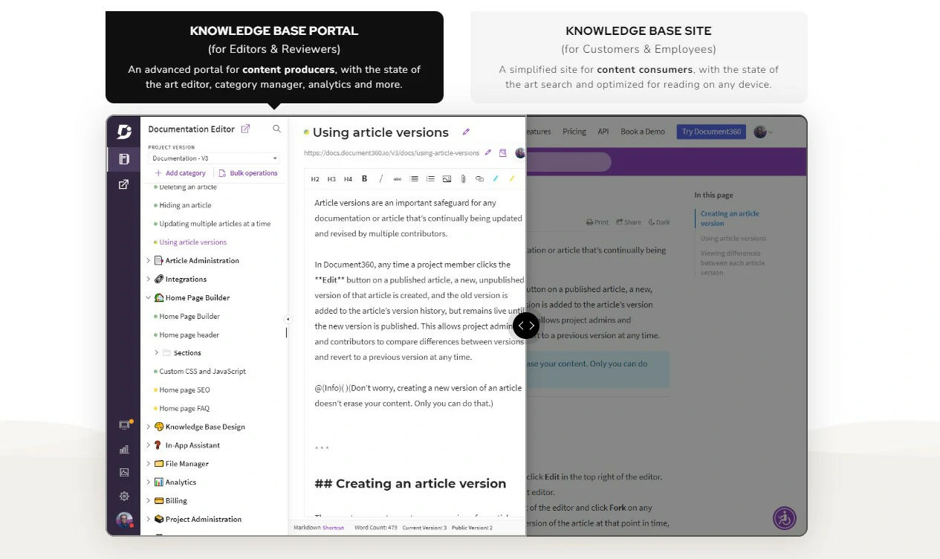Collapse the category panel with arrow handle
The image size is (940, 559).
tap(288, 320)
